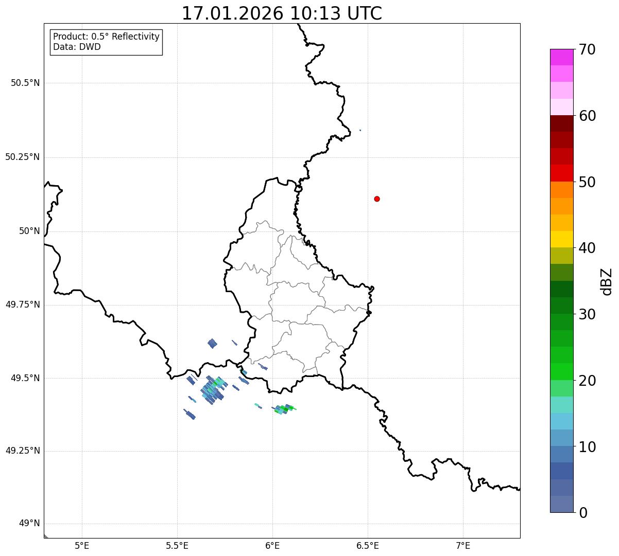The height and width of the screenshot is (556, 619).
Task: Click the 50.25°N latitude label
Action: tap(22, 157)
